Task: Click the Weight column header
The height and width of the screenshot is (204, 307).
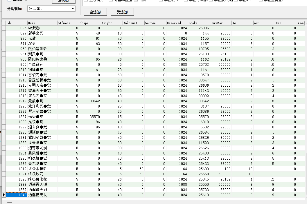Action: click(x=111, y=23)
